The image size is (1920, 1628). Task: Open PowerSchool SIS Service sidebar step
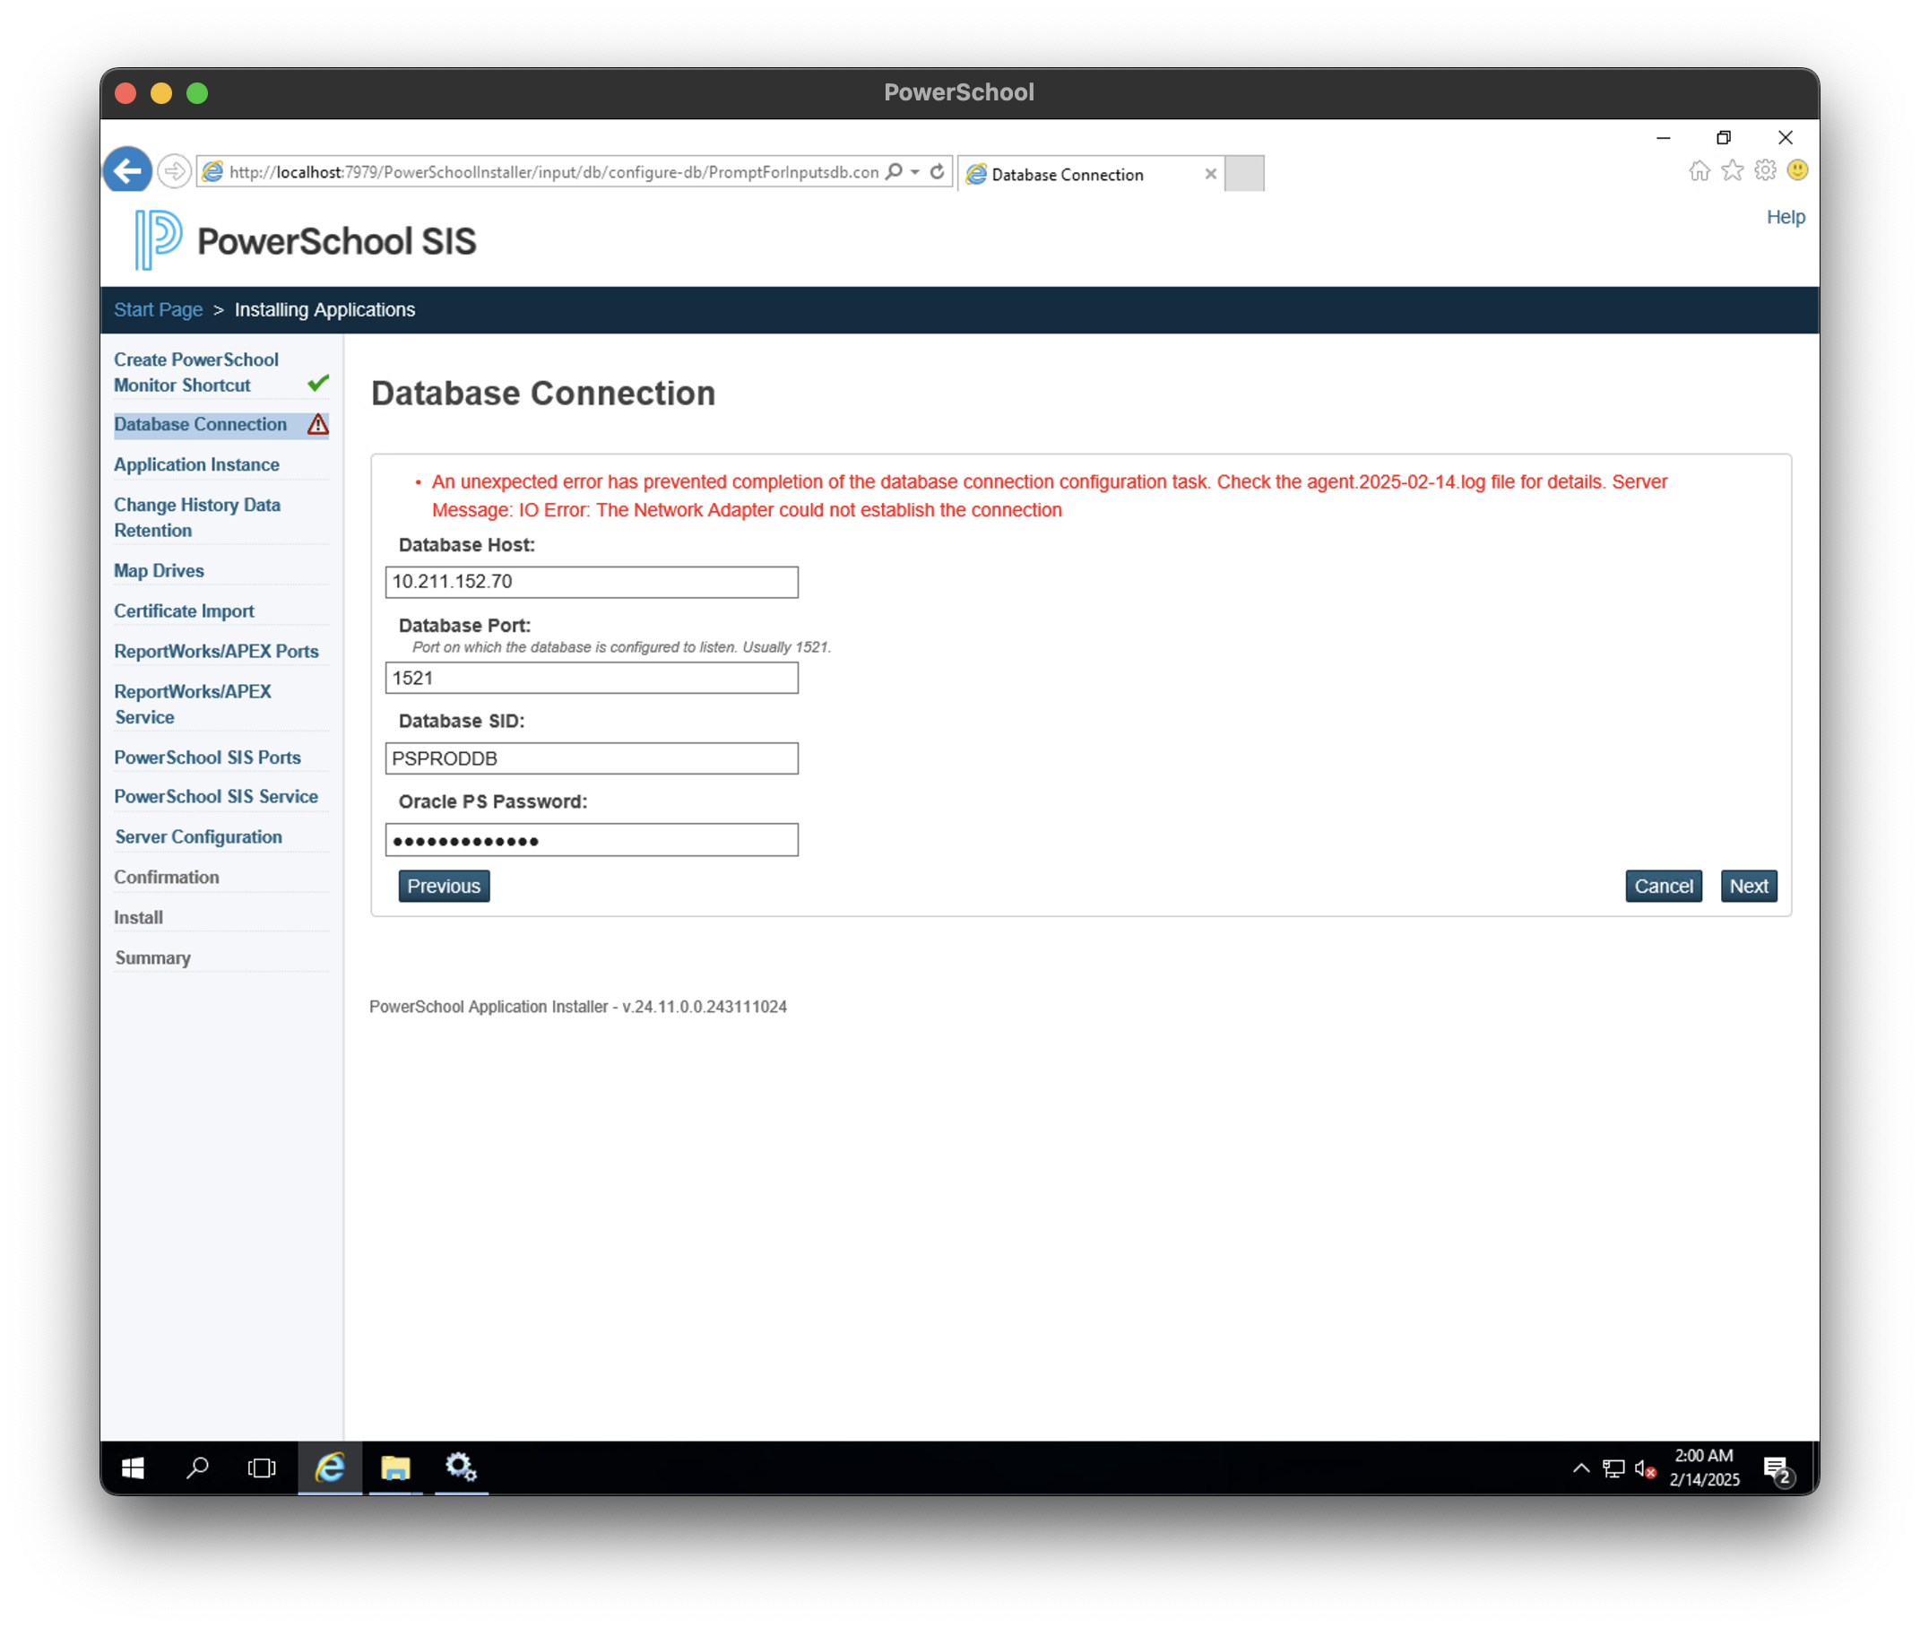point(216,796)
